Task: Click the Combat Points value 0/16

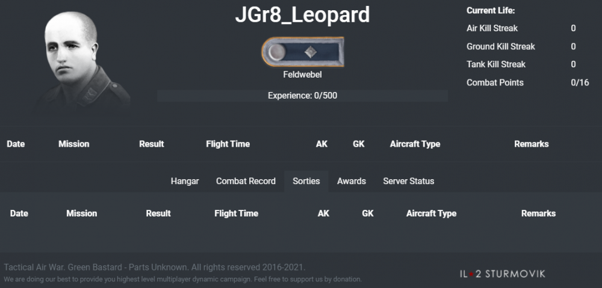Action: click(580, 83)
